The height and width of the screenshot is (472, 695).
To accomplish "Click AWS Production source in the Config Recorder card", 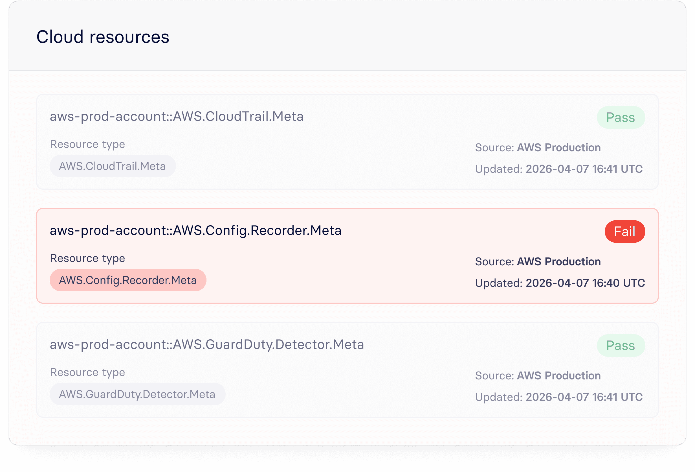I will pyautogui.click(x=559, y=262).
